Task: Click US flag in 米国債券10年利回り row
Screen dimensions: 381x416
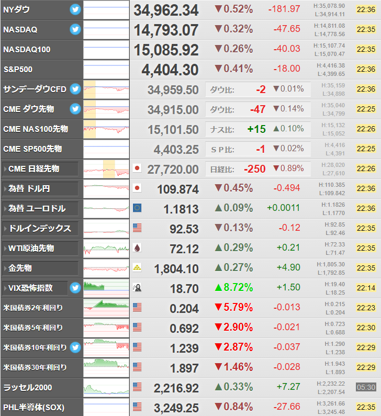Action: tap(137, 347)
